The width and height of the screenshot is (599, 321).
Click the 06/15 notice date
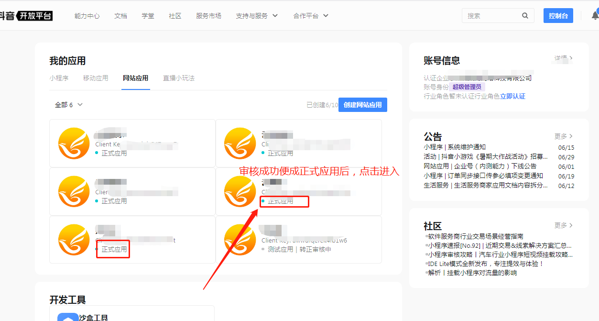click(x=566, y=148)
